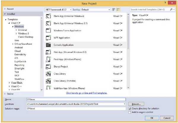Image resolution: width=178 pixels, height=123 pixels.
Task: Select Workflow category in the tree
Action: tap(19, 79)
